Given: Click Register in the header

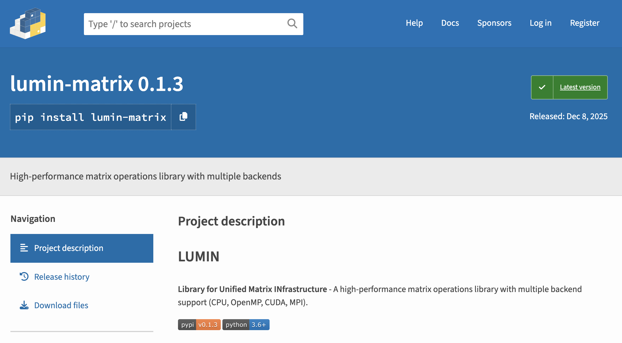Looking at the screenshot, I should tap(585, 23).
